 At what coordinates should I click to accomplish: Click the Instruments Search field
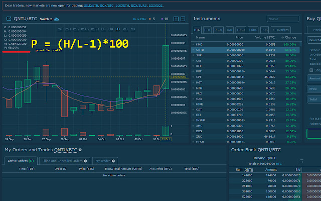[x=283, y=19]
